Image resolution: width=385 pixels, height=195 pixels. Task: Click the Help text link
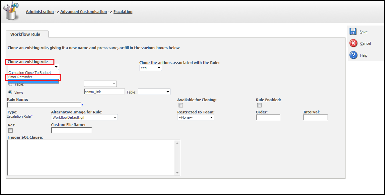click(x=364, y=55)
